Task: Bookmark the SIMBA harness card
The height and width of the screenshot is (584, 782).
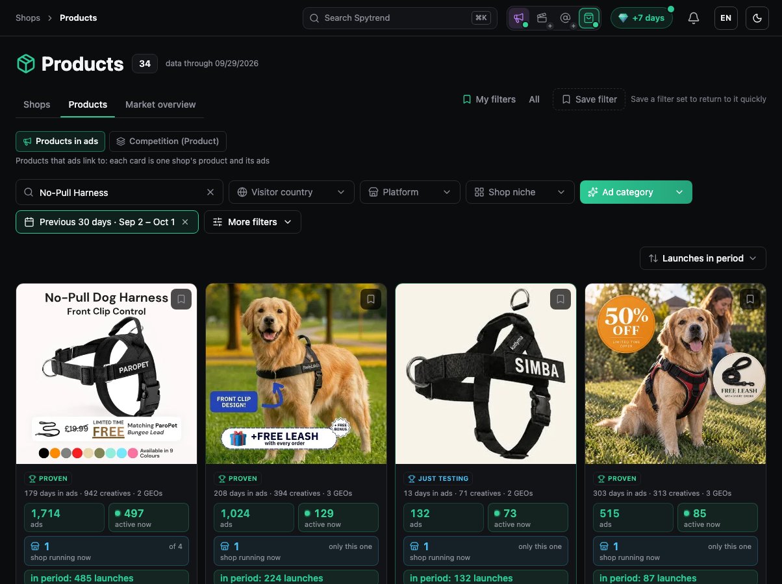Action: 561,299
